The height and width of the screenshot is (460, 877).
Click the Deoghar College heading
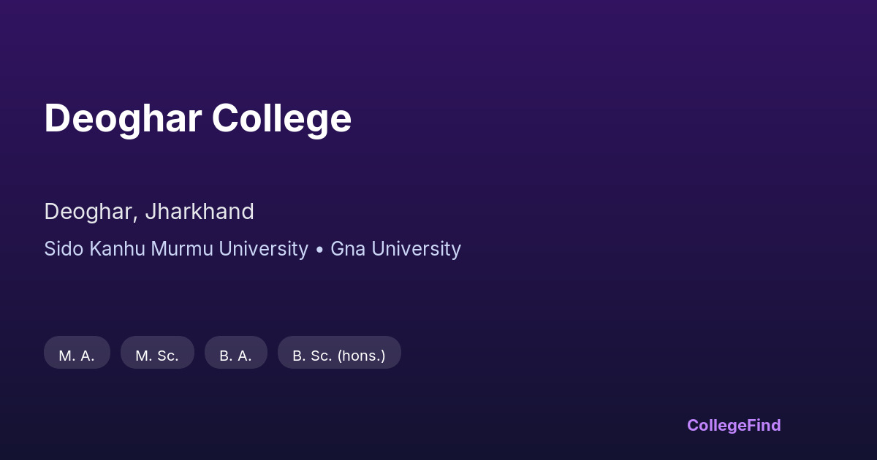click(197, 118)
